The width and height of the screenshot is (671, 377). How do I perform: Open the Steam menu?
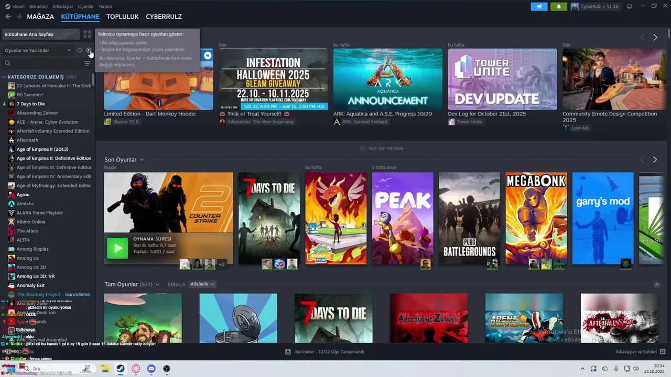tap(15, 6)
